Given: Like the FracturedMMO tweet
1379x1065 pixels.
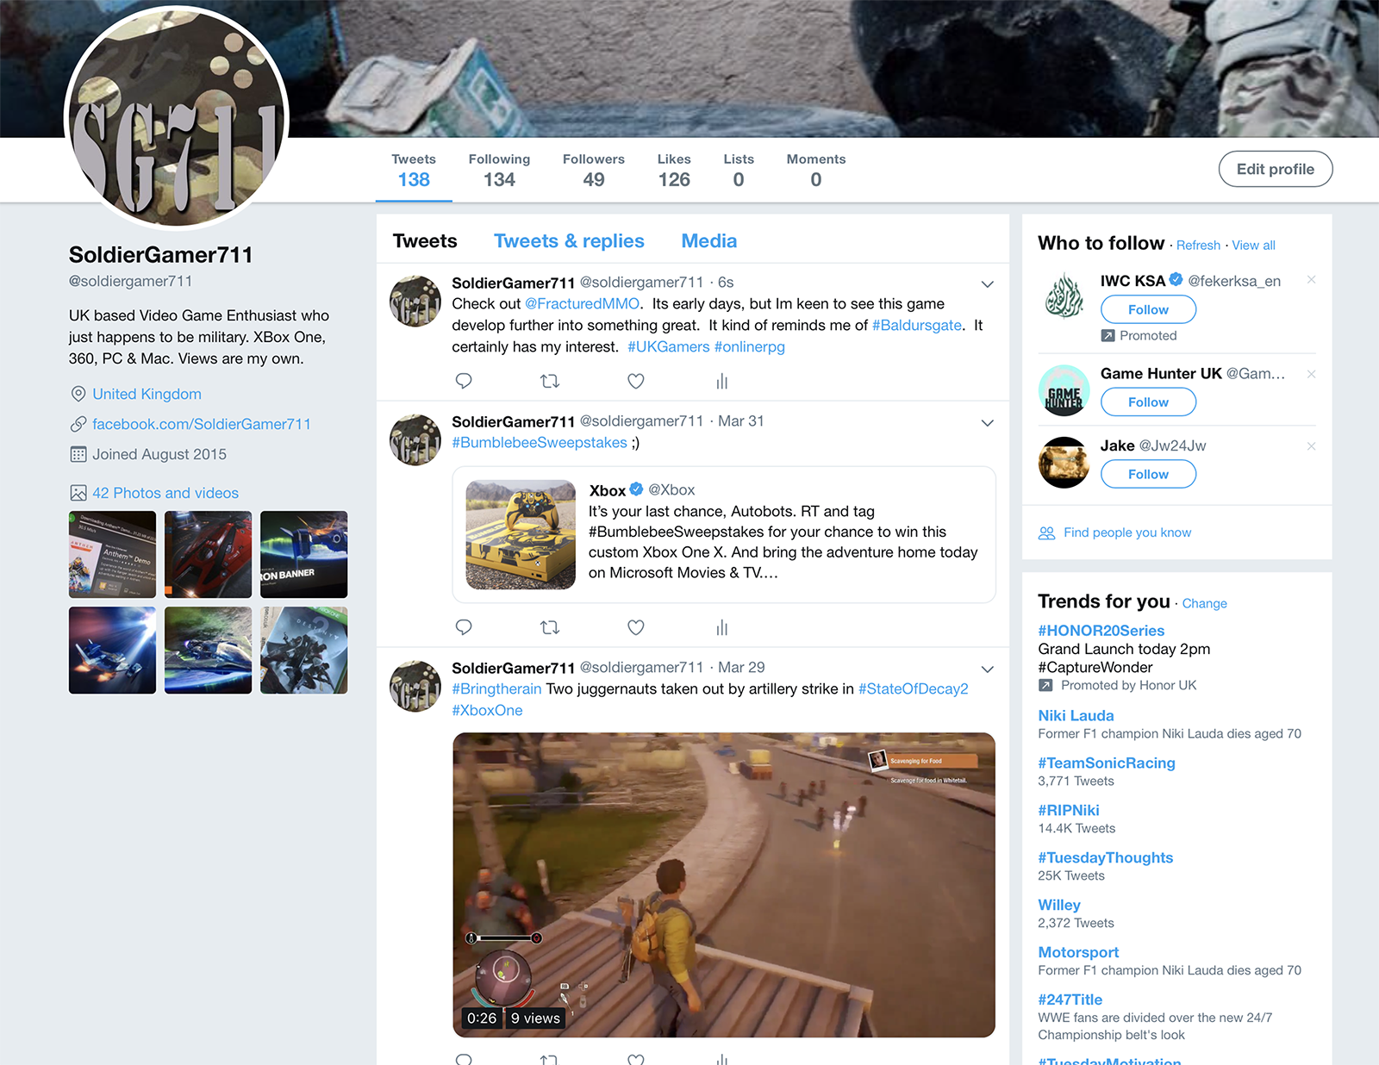Looking at the screenshot, I should [x=636, y=381].
